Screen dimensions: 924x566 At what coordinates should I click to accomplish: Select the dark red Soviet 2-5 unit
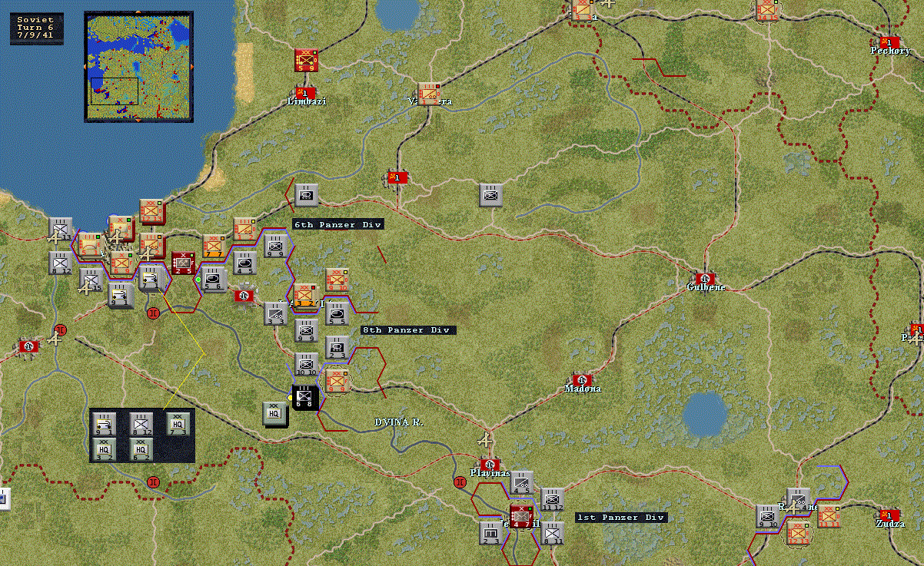[x=183, y=263]
